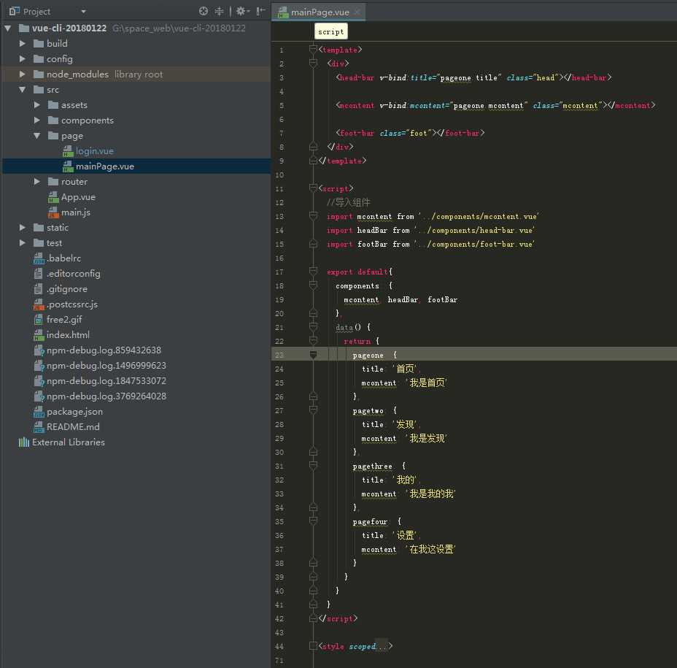Screen dimensions: 677x668
Task: Switch to the mainPage.vue editor tab
Action: click(320, 12)
